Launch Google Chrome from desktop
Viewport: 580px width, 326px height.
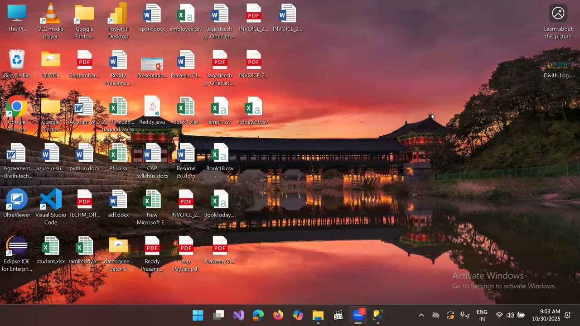(x=17, y=115)
